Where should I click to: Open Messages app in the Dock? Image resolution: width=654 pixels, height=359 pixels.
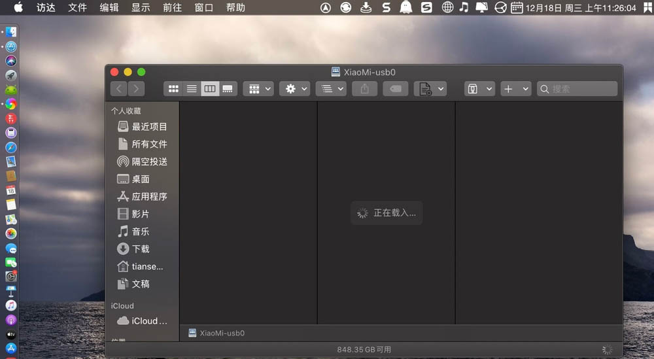point(11,248)
